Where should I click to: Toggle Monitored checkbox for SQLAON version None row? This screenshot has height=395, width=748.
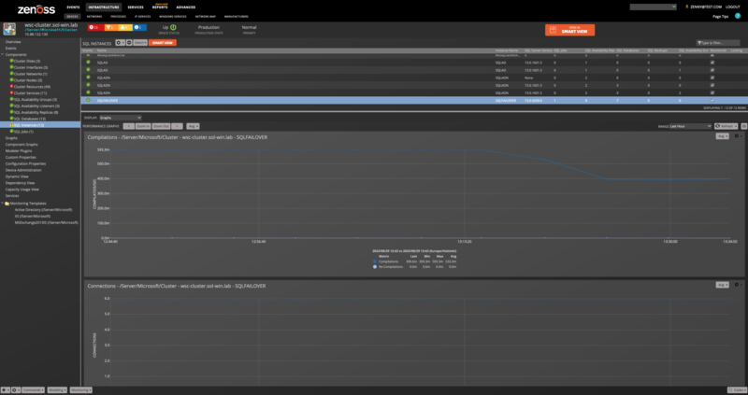pyautogui.click(x=712, y=78)
